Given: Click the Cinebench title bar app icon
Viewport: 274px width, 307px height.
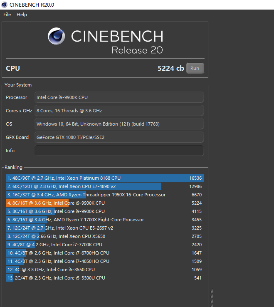Looking at the screenshot, I should [x=4, y=5].
